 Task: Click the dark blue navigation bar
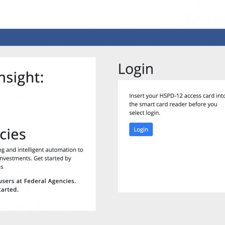[x=112, y=37]
